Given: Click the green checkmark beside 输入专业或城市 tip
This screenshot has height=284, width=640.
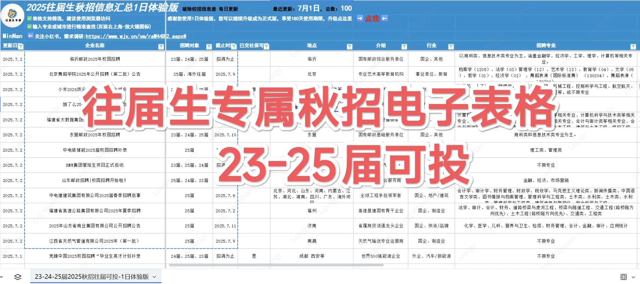Looking at the screenshot, I should click(29, 26).
